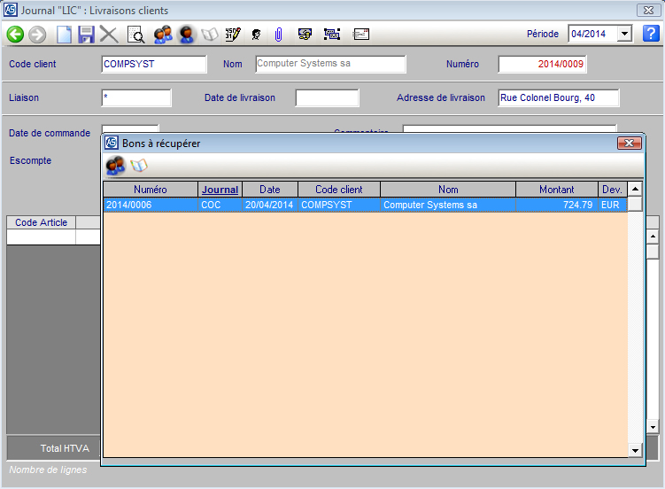665x489 pixels.
Task: Click the green back arrow icon
Action: (15, 35)
